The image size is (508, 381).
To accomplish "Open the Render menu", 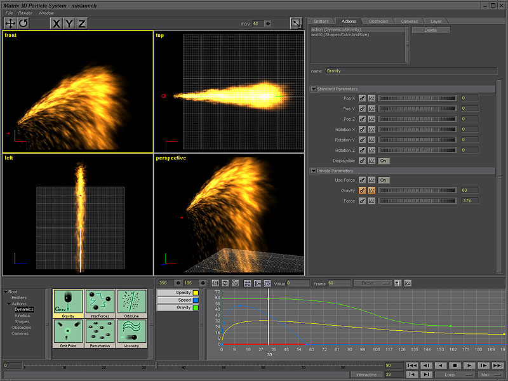I will tap(25, 13).
